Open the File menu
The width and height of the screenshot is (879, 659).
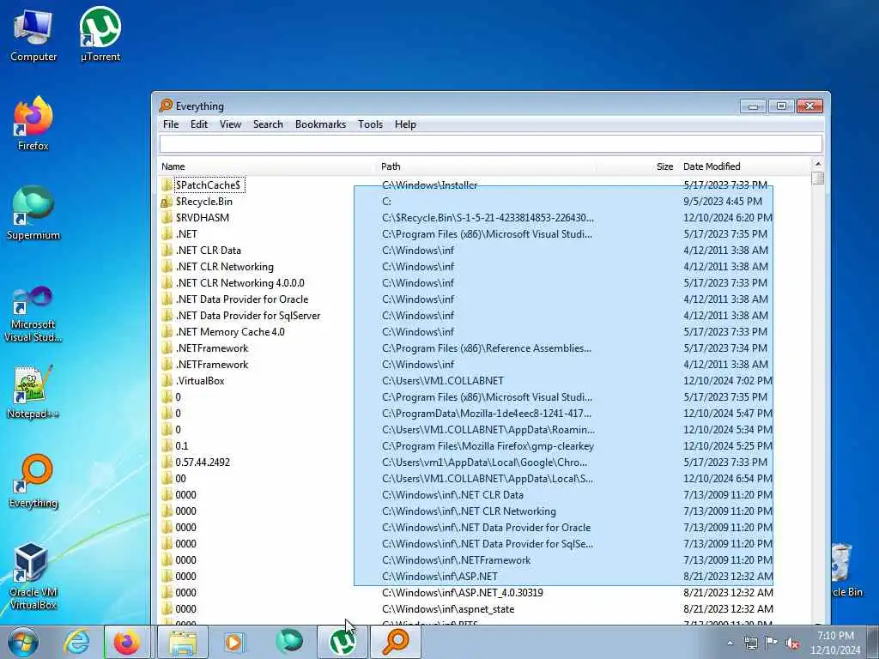tap(171, 124)
